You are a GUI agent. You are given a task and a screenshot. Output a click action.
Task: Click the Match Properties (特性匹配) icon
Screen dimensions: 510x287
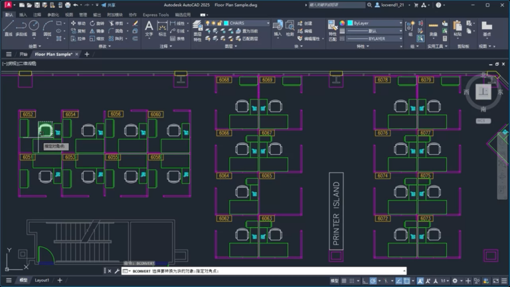tap(333, 31)
